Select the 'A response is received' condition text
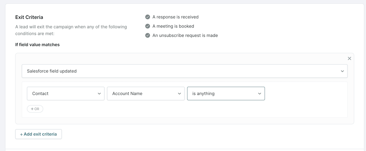This screenshot has height=151, width=366. coord(176,17)
